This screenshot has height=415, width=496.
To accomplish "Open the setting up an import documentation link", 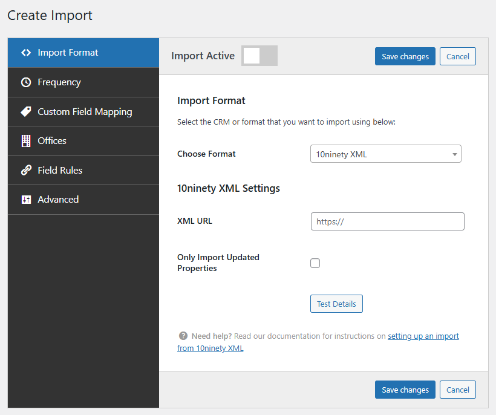I will click(x=423, y=336).
